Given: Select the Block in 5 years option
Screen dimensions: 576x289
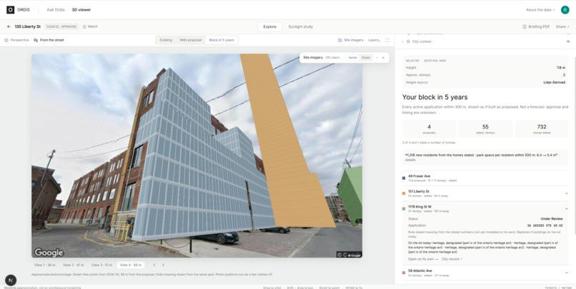Looking at the screenshot, I should click(x=222, y=40).
